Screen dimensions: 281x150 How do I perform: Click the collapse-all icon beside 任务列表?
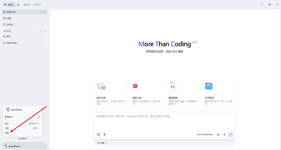tap(40, 31)
